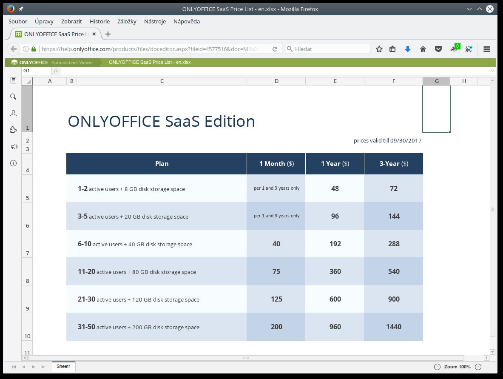Zoom in with the plus button

478,367
